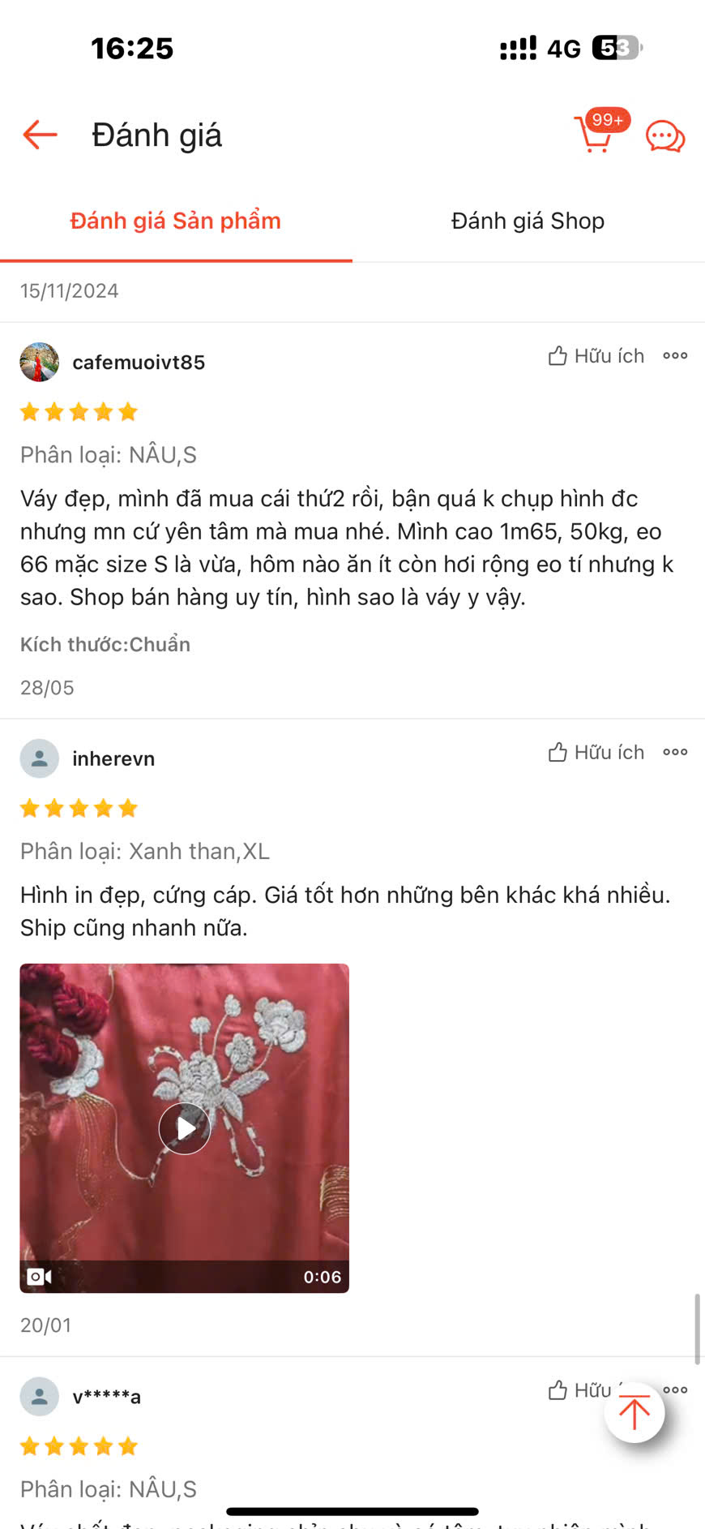Tap inherevn's default avatar
Screen dimensions: 705x1529
pos(39,758)
